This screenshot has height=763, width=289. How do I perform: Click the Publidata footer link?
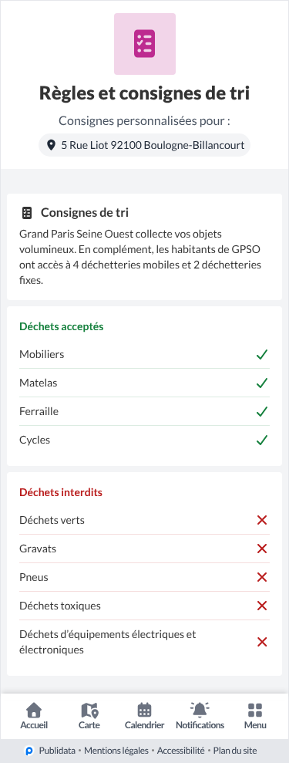[x=57, y=751]
